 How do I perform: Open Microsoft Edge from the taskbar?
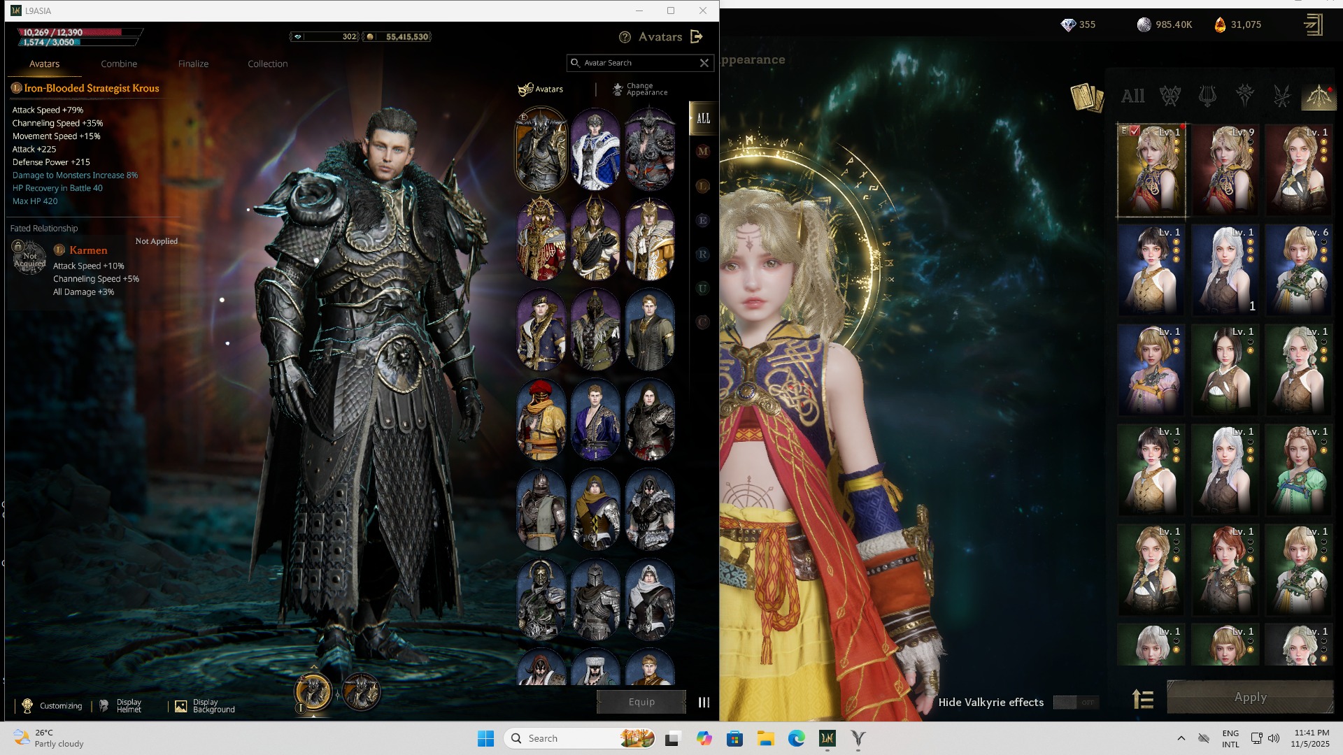pyautogui.click(x=796, y=739)
